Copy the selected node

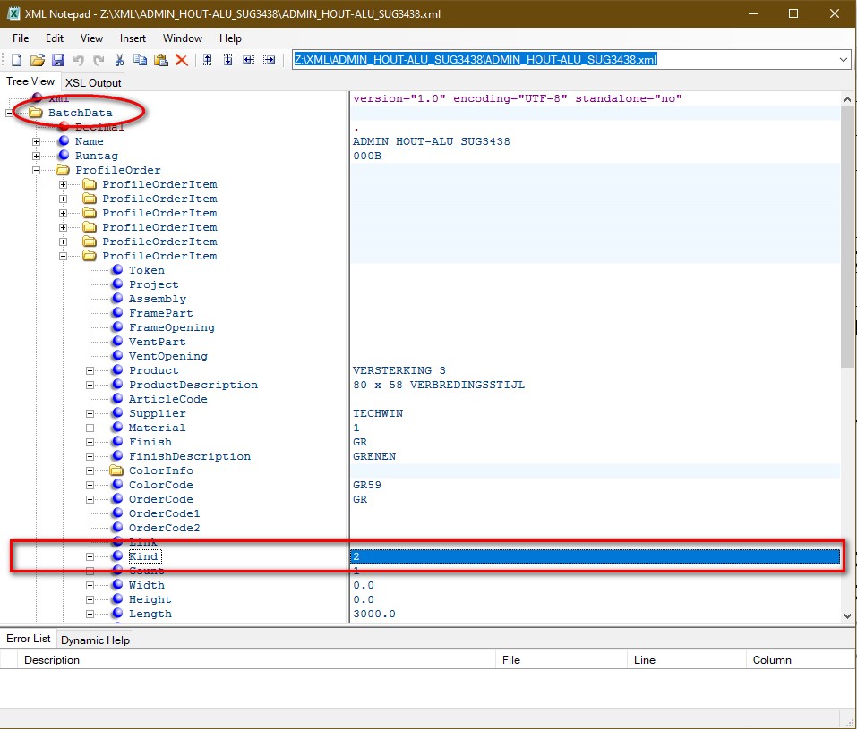[141, 60]
